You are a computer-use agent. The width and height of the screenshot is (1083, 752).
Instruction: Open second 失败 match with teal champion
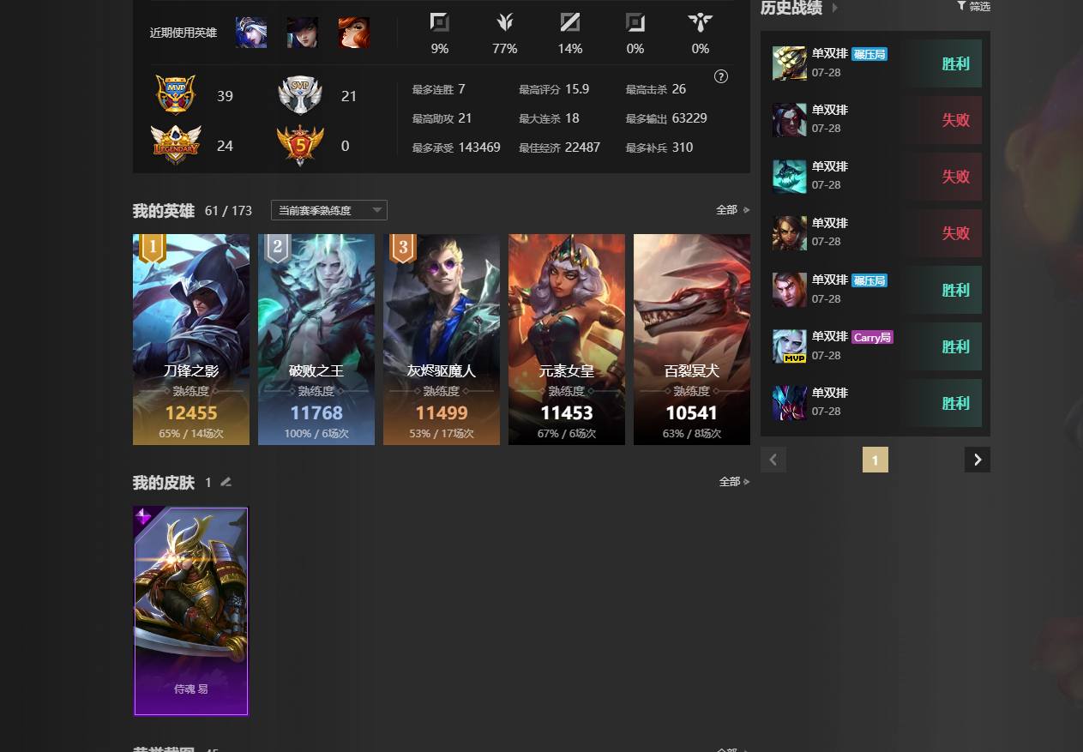pos(875,177)
